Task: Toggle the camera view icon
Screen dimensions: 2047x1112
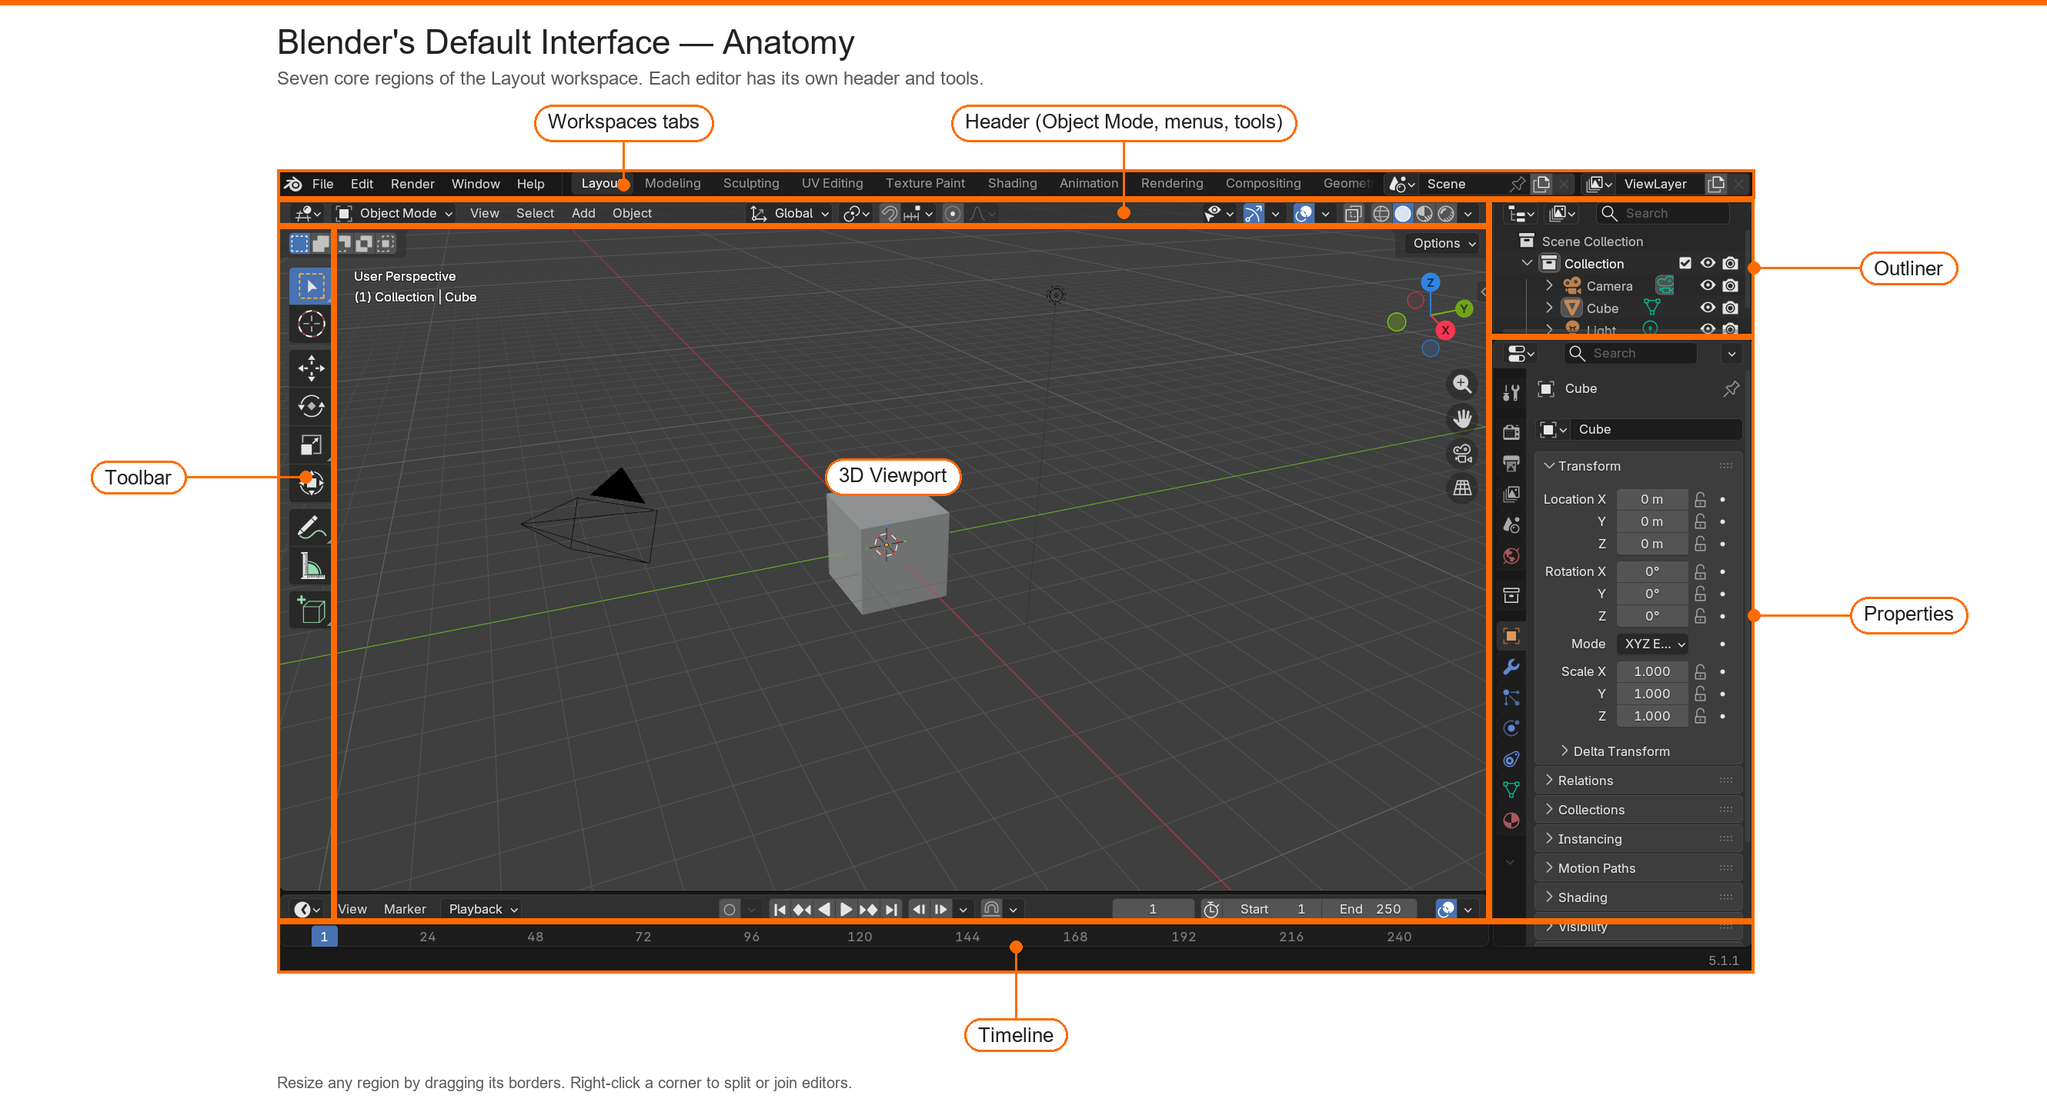Action: (x=1461, y=454)
